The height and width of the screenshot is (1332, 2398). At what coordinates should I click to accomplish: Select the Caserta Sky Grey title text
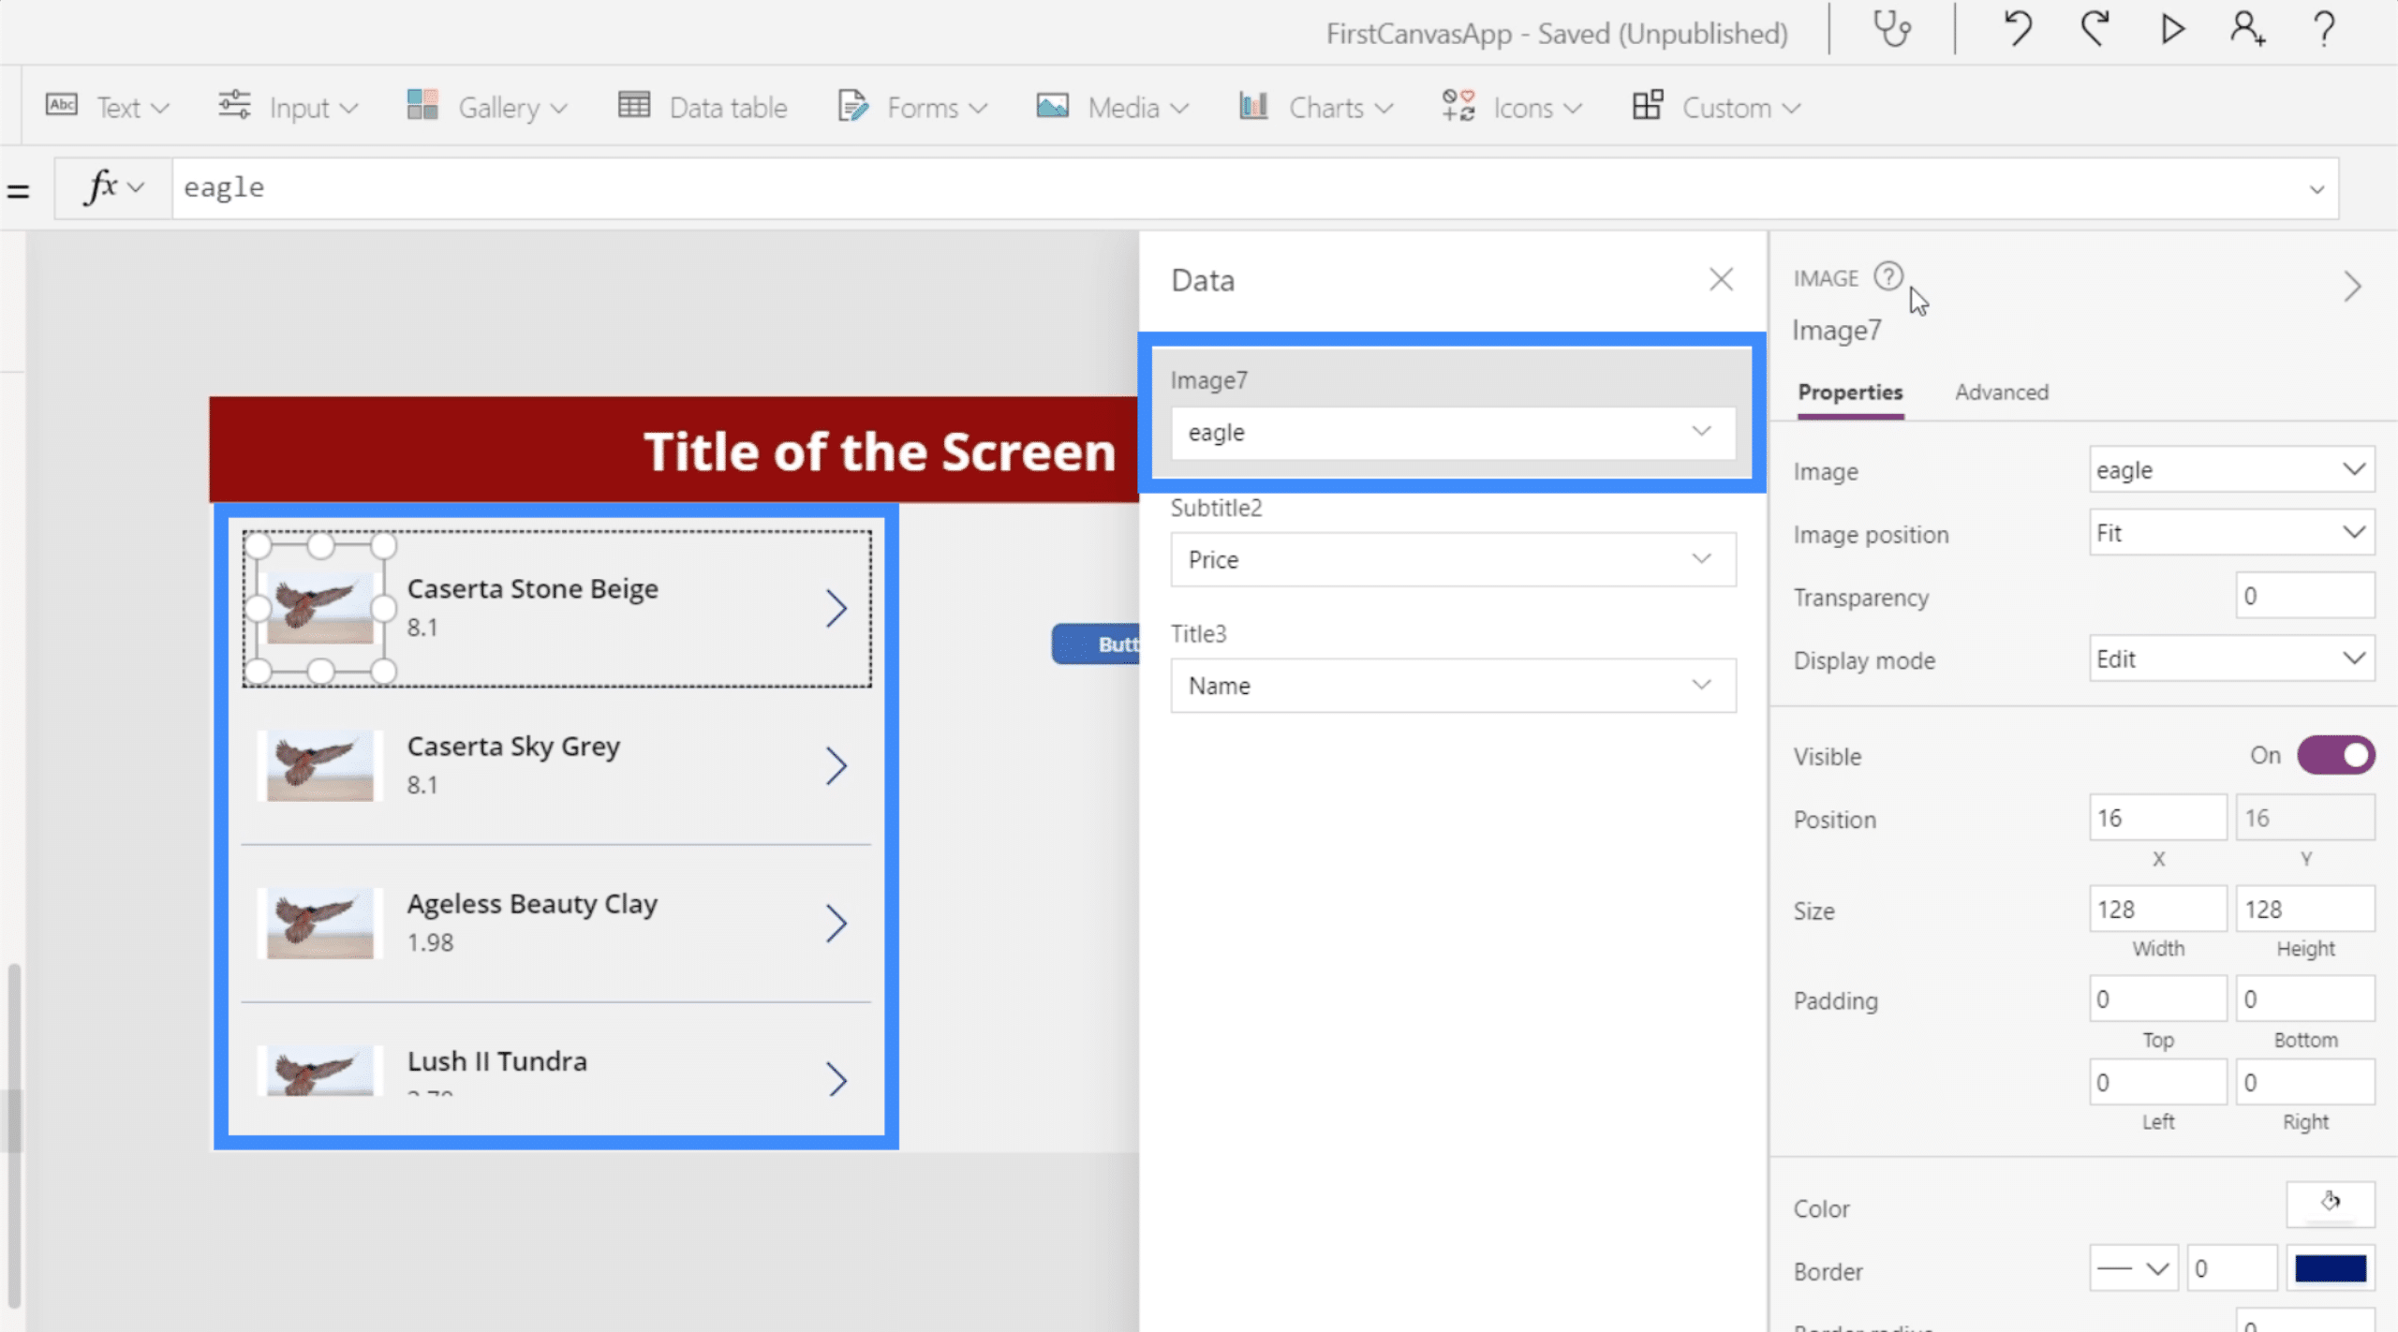click(513, 747)
